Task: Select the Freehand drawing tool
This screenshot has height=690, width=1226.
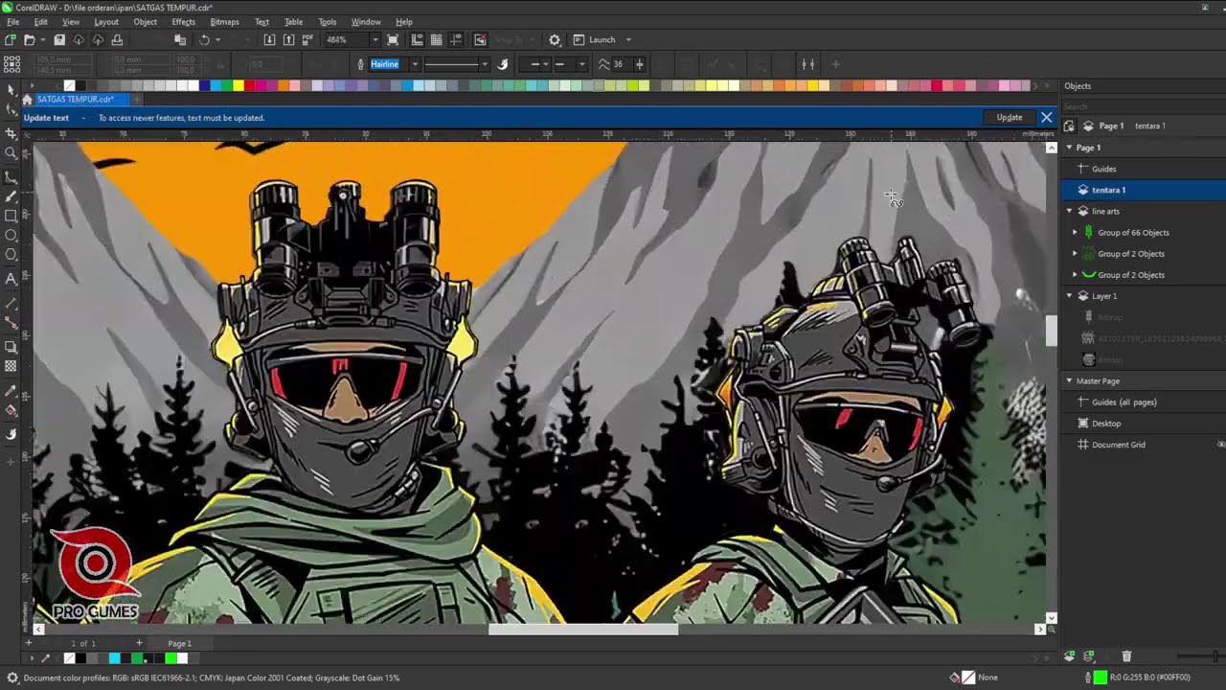Action: (x=11, y=177)
